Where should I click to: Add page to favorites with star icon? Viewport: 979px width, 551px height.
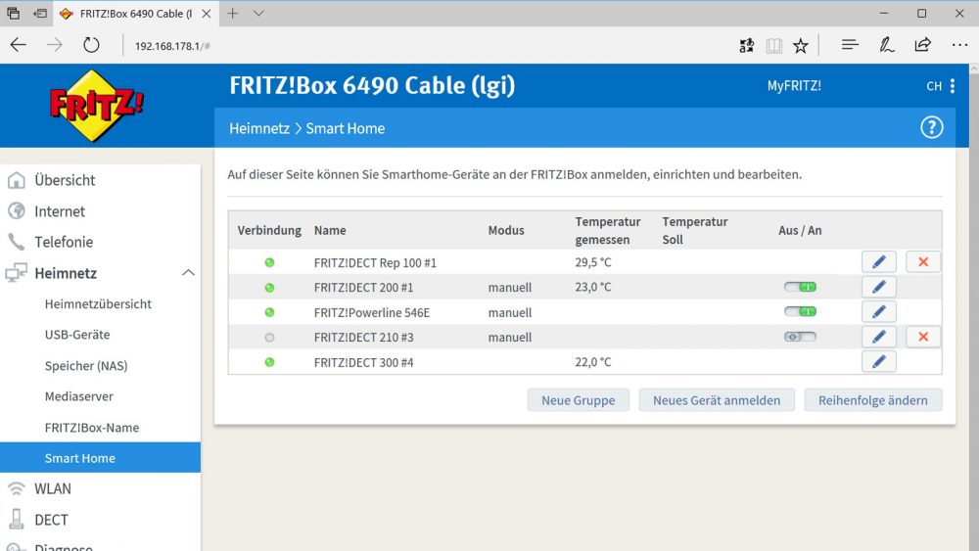(801, 45)
